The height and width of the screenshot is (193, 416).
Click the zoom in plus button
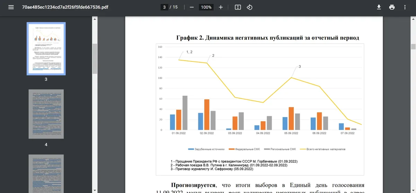click(x=221, y=7)
